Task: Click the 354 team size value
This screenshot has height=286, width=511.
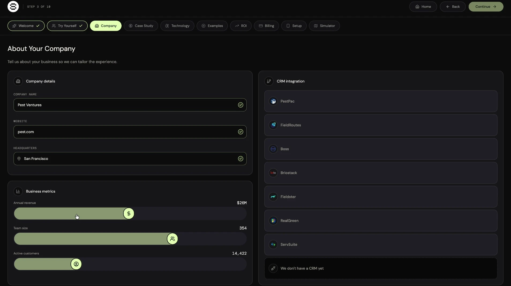Action: coord(243,228)
